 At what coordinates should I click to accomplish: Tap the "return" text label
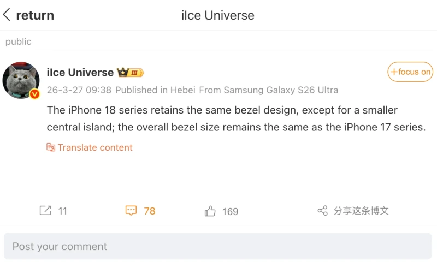pos(35,15)
